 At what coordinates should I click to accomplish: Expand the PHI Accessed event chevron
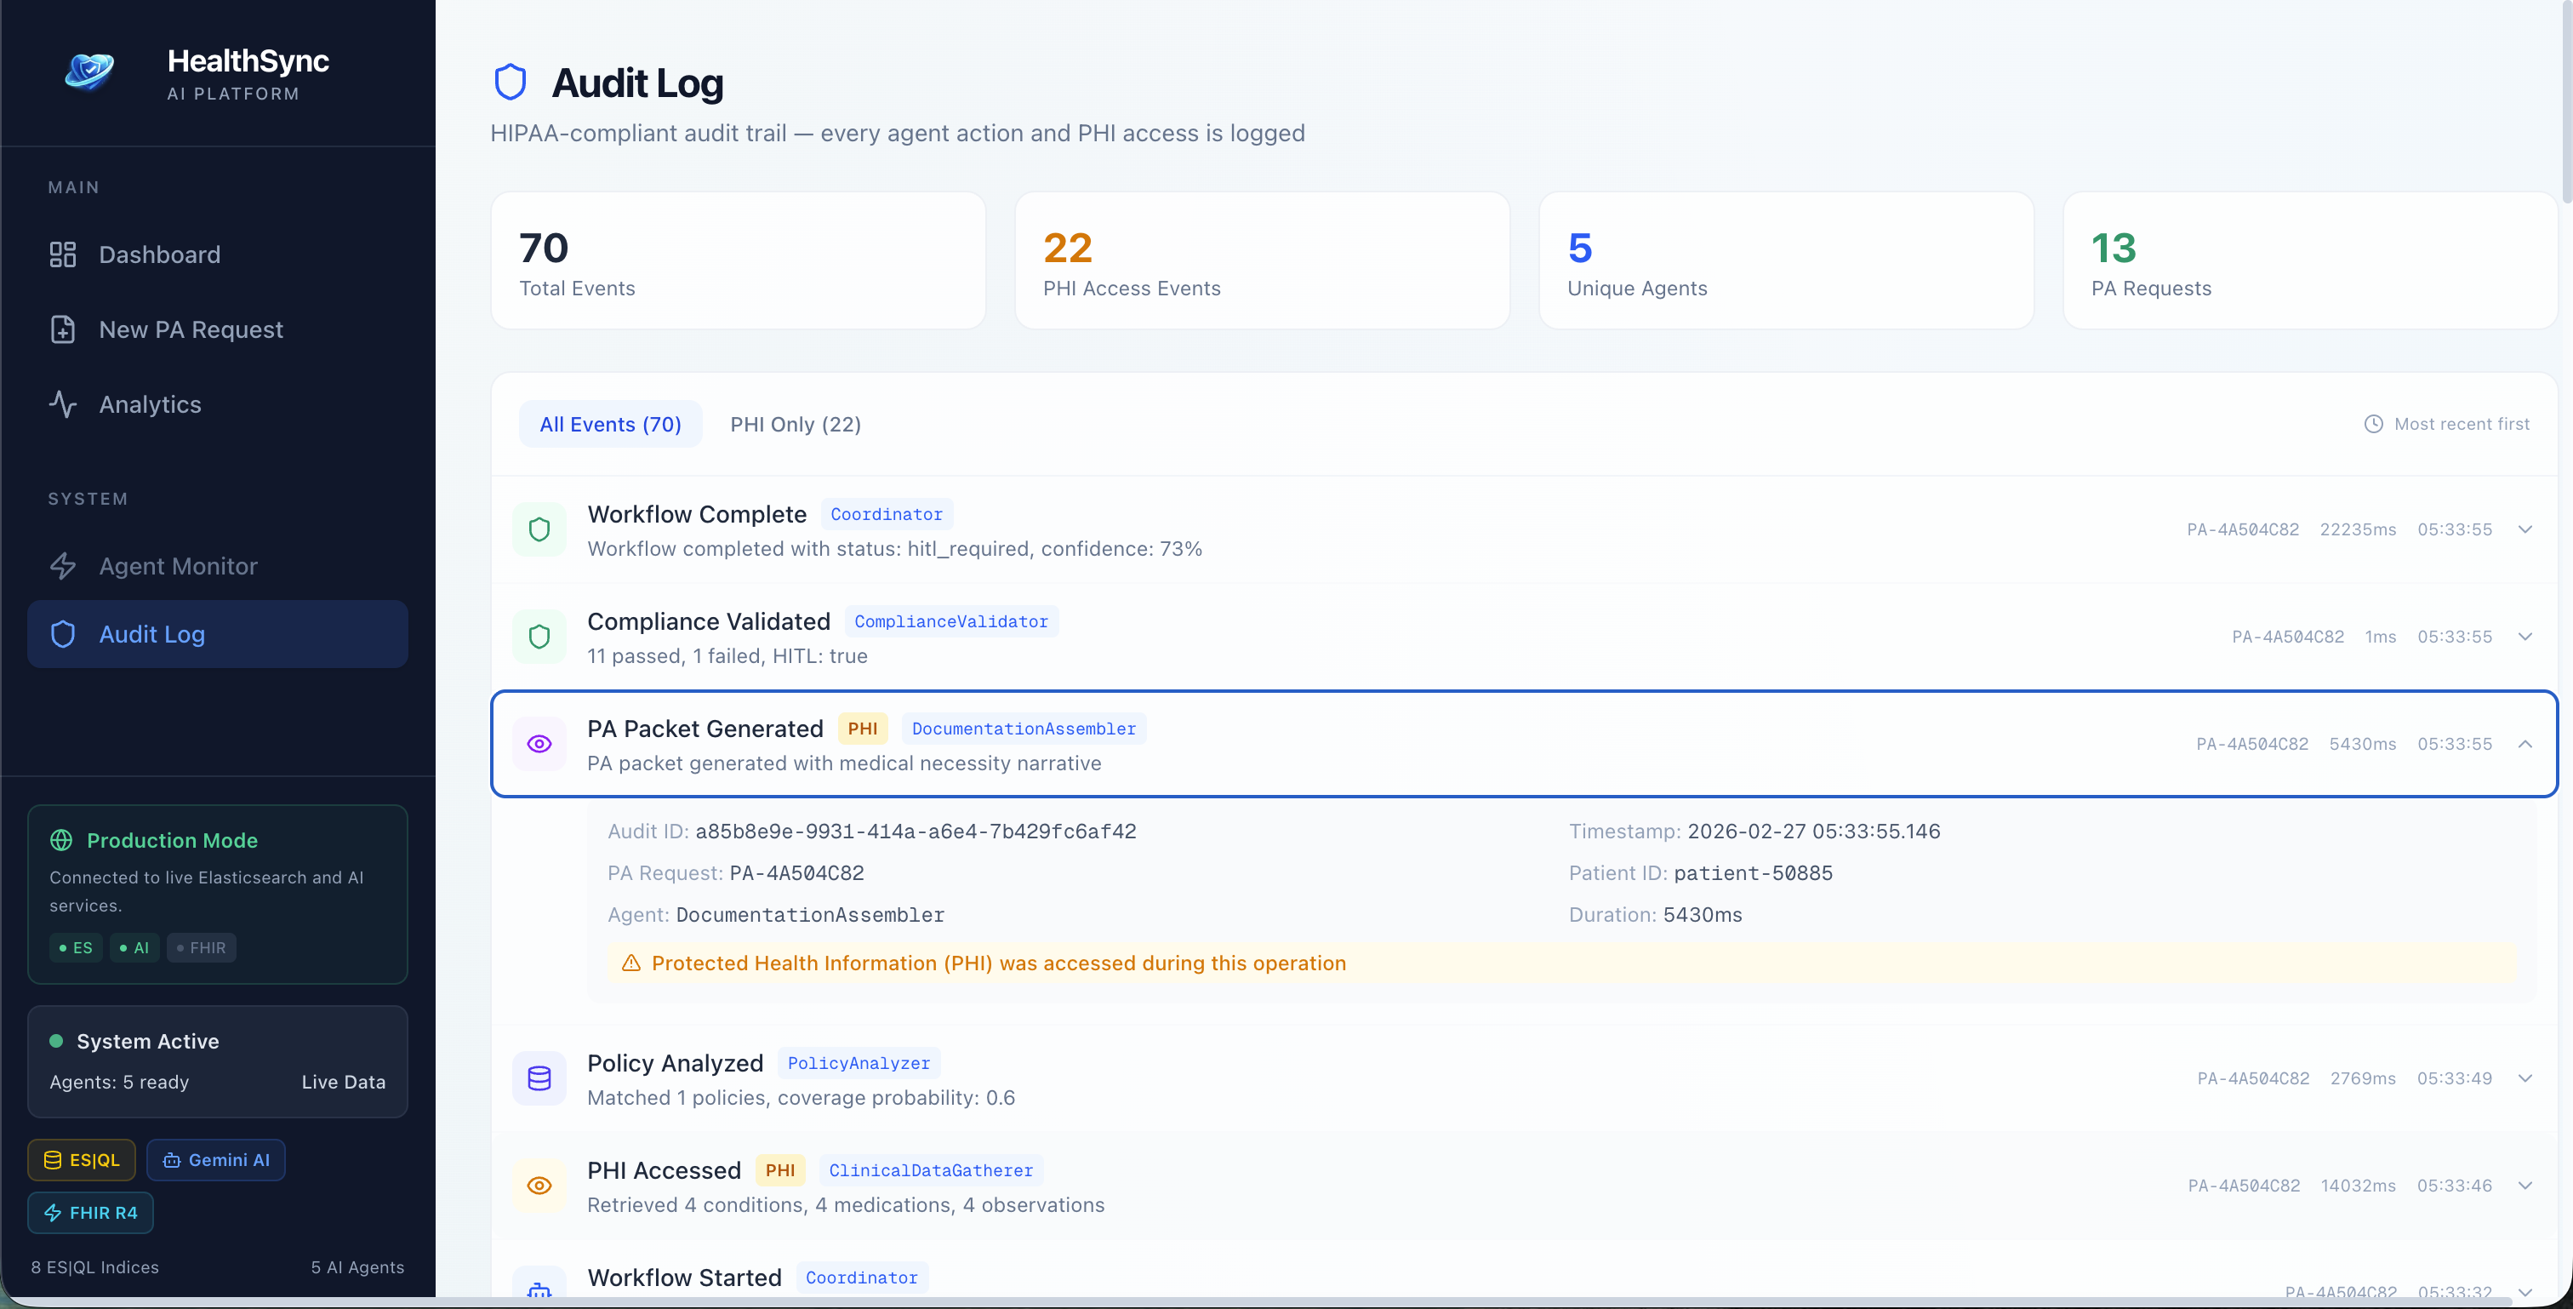pyautogui.click(x=2524, y=1186)
